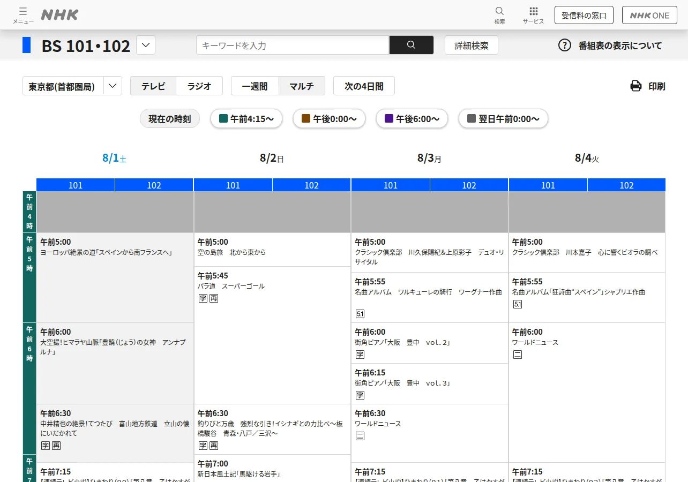
Task: Open the hamburger メニュー icon
Action: (x=23, y=15)
